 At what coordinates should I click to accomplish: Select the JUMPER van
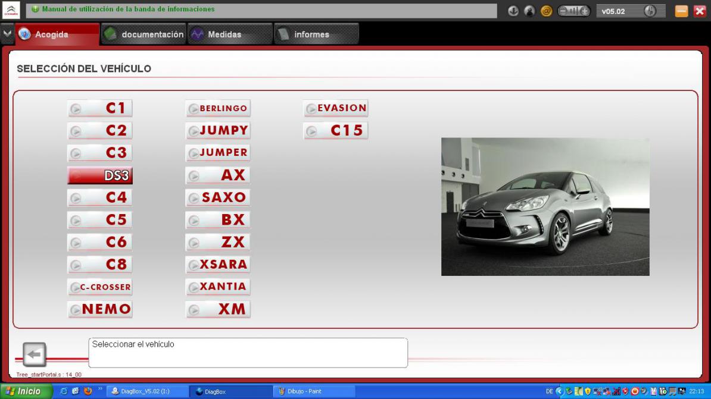[218, 153]
